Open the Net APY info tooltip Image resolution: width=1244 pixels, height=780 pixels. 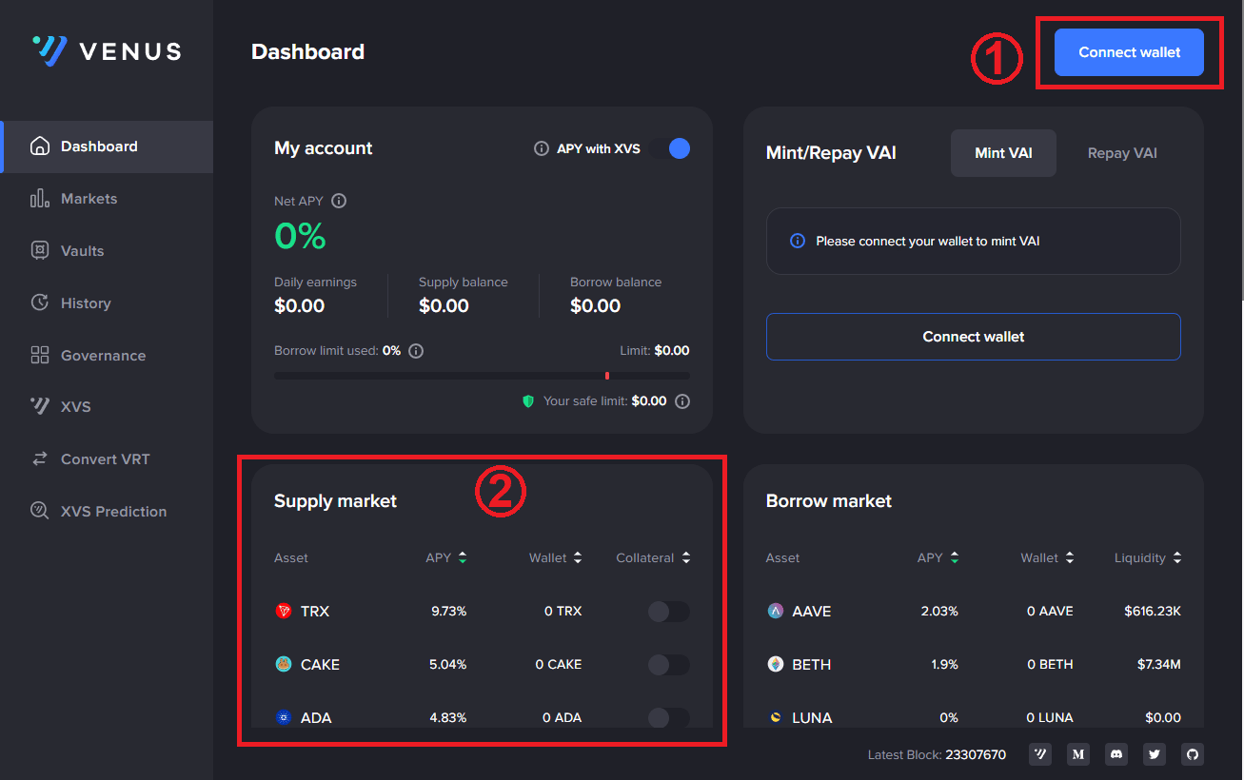click(x=340, y=201)
